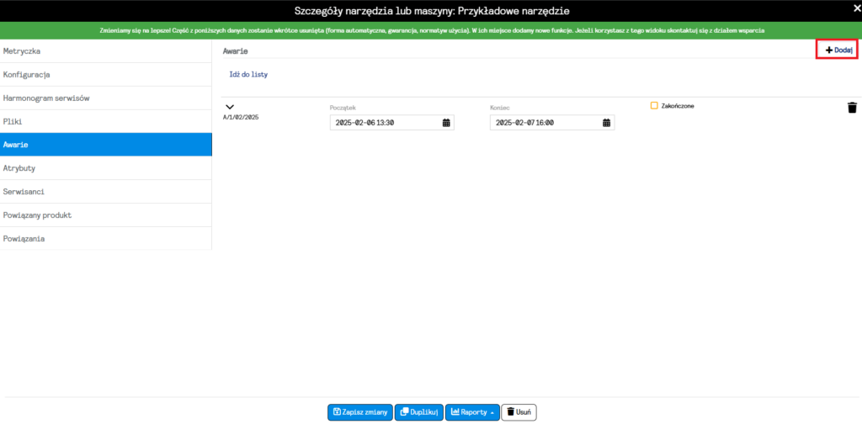Open calendar picker in Koniec field
This screenshot has width=862, height=424.
pos(606,123)
